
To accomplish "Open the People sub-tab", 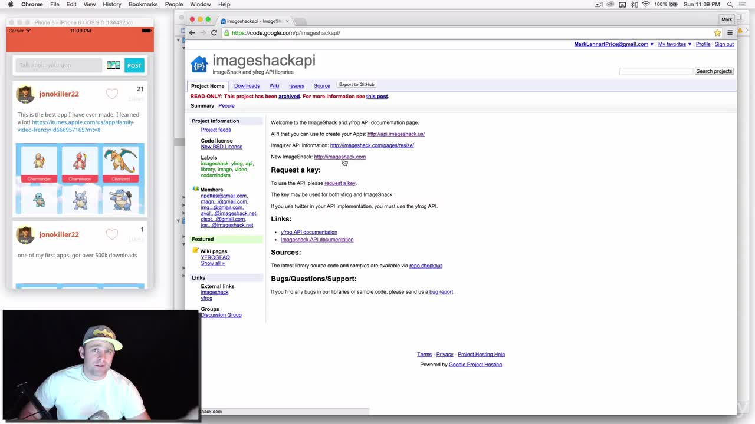I will 226,106.
